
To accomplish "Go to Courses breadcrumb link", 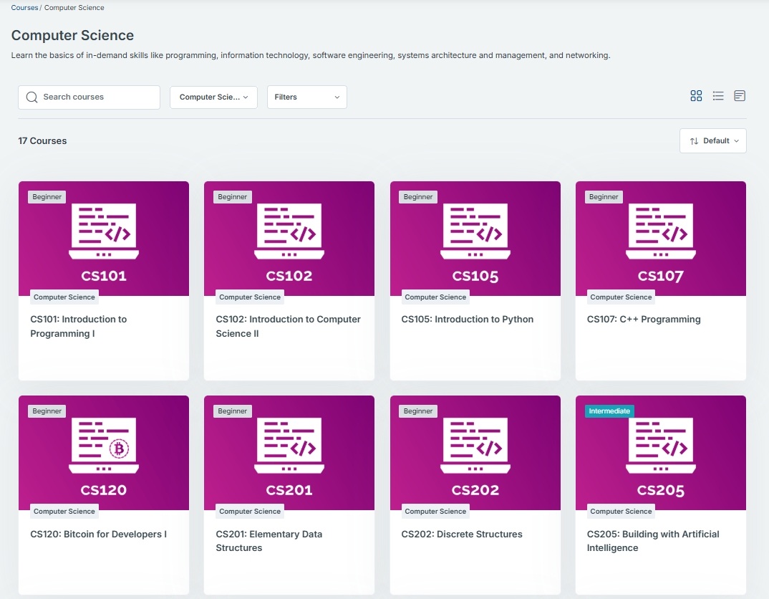I will [x=24, y=8].
